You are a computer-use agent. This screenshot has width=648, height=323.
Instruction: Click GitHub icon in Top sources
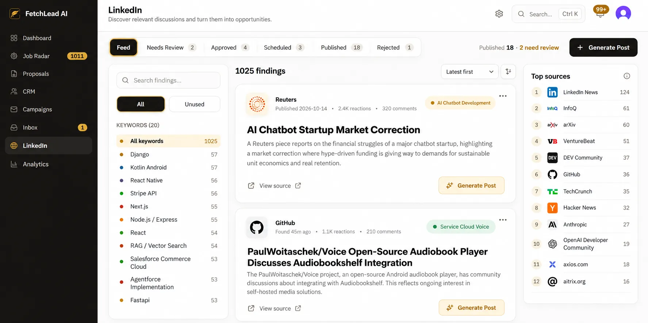coord(552,175)
